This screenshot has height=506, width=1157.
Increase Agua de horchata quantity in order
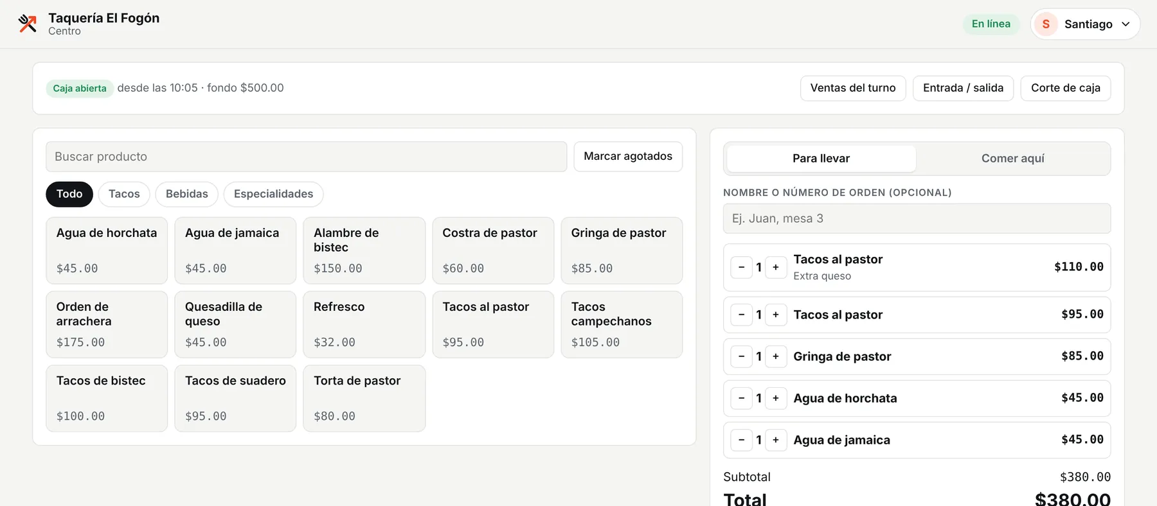click(x=776, y=398)
